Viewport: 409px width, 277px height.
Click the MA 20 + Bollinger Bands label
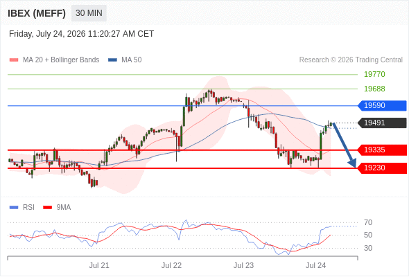click(x=61, y=60)
